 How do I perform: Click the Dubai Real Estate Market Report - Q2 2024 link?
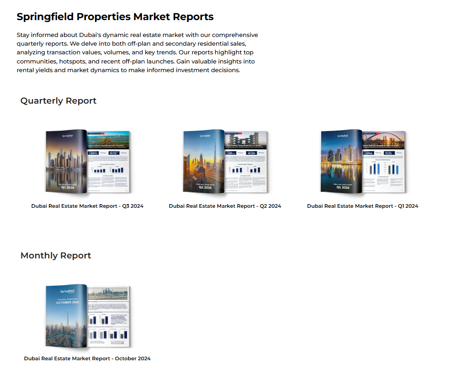click(225, 206)
